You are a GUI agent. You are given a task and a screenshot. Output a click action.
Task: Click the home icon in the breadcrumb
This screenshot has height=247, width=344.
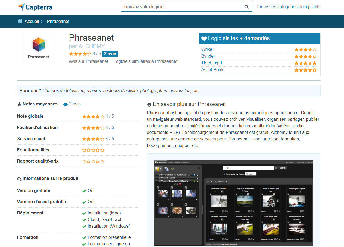pyautogui.click(x=20, y=21)
